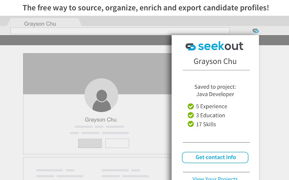The height and width of the screenshot is (180, 289).
Task: Click the 17 Skills label
Action: click(x=206, y=124)
